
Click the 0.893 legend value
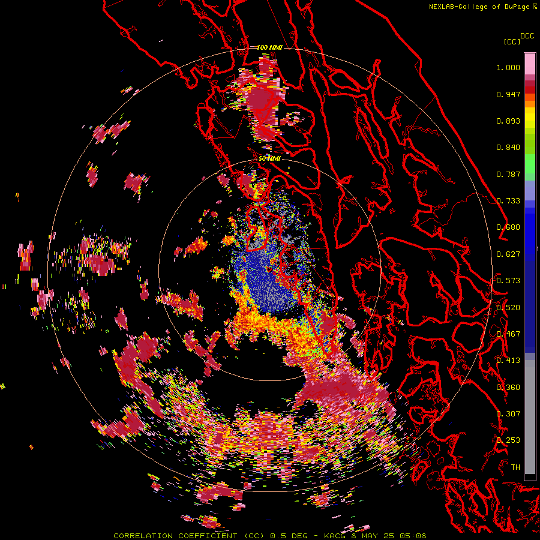pyautogui.click(x=508, y=121)
